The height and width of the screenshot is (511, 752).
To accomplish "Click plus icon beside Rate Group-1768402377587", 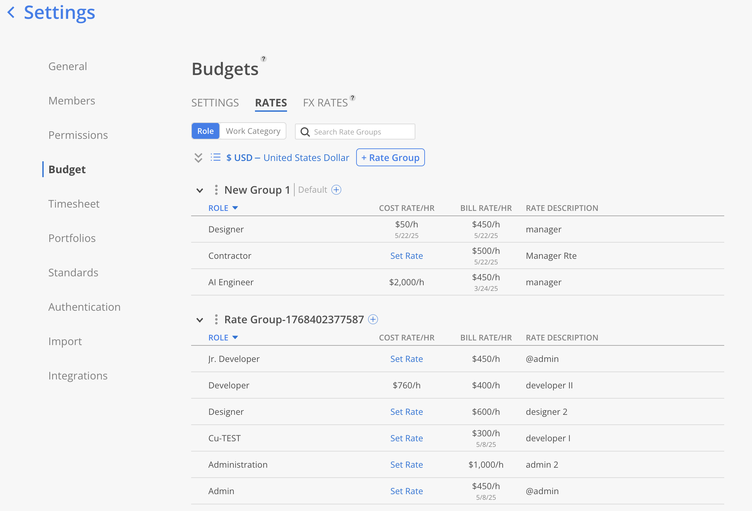I will [373, 319].
